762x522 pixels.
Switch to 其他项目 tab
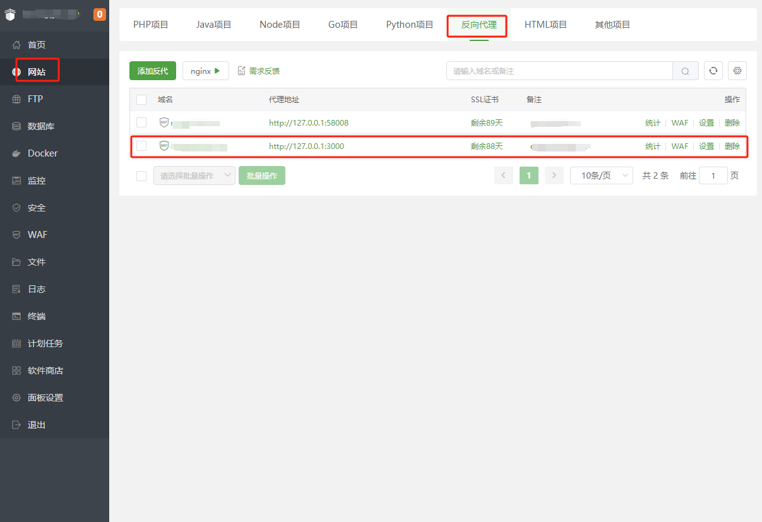pos(612,25)
